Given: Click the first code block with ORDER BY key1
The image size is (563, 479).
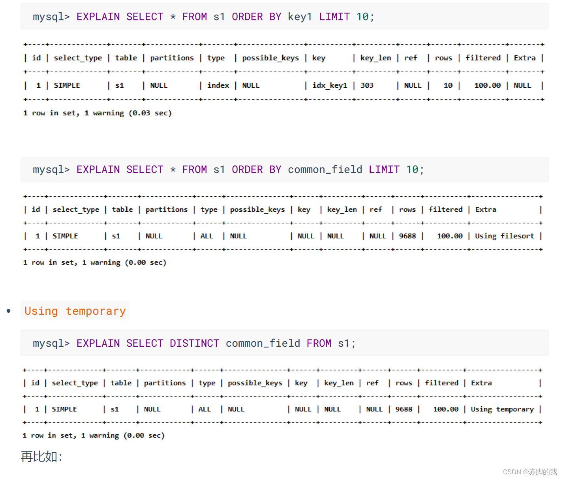Looking at the screenshot, I should pos(285,17).
